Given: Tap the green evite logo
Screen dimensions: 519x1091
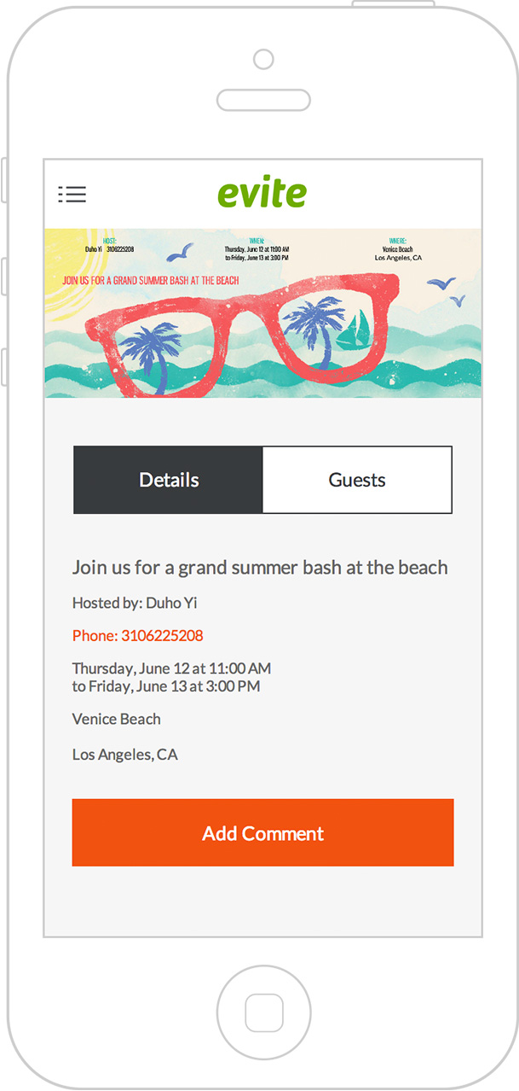Looking at the screenshot, I should pos(262,193).
